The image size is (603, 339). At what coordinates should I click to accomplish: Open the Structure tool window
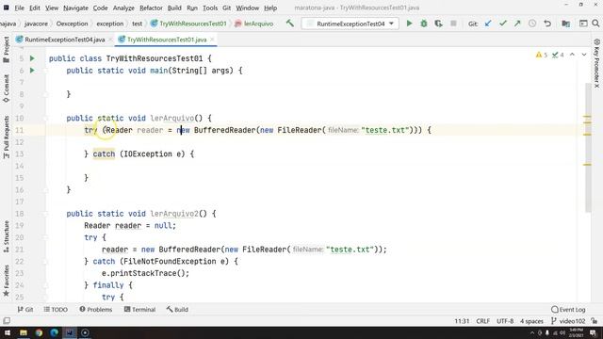7,236
